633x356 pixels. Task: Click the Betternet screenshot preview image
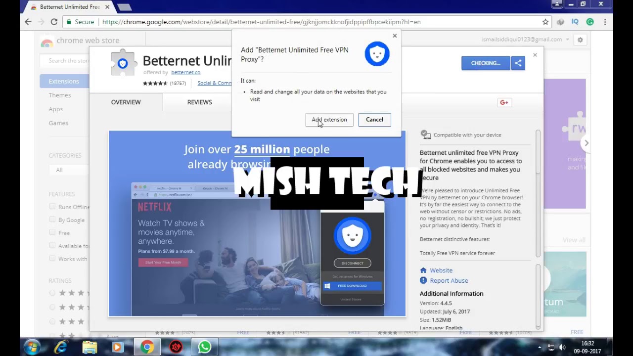(257, 223)
